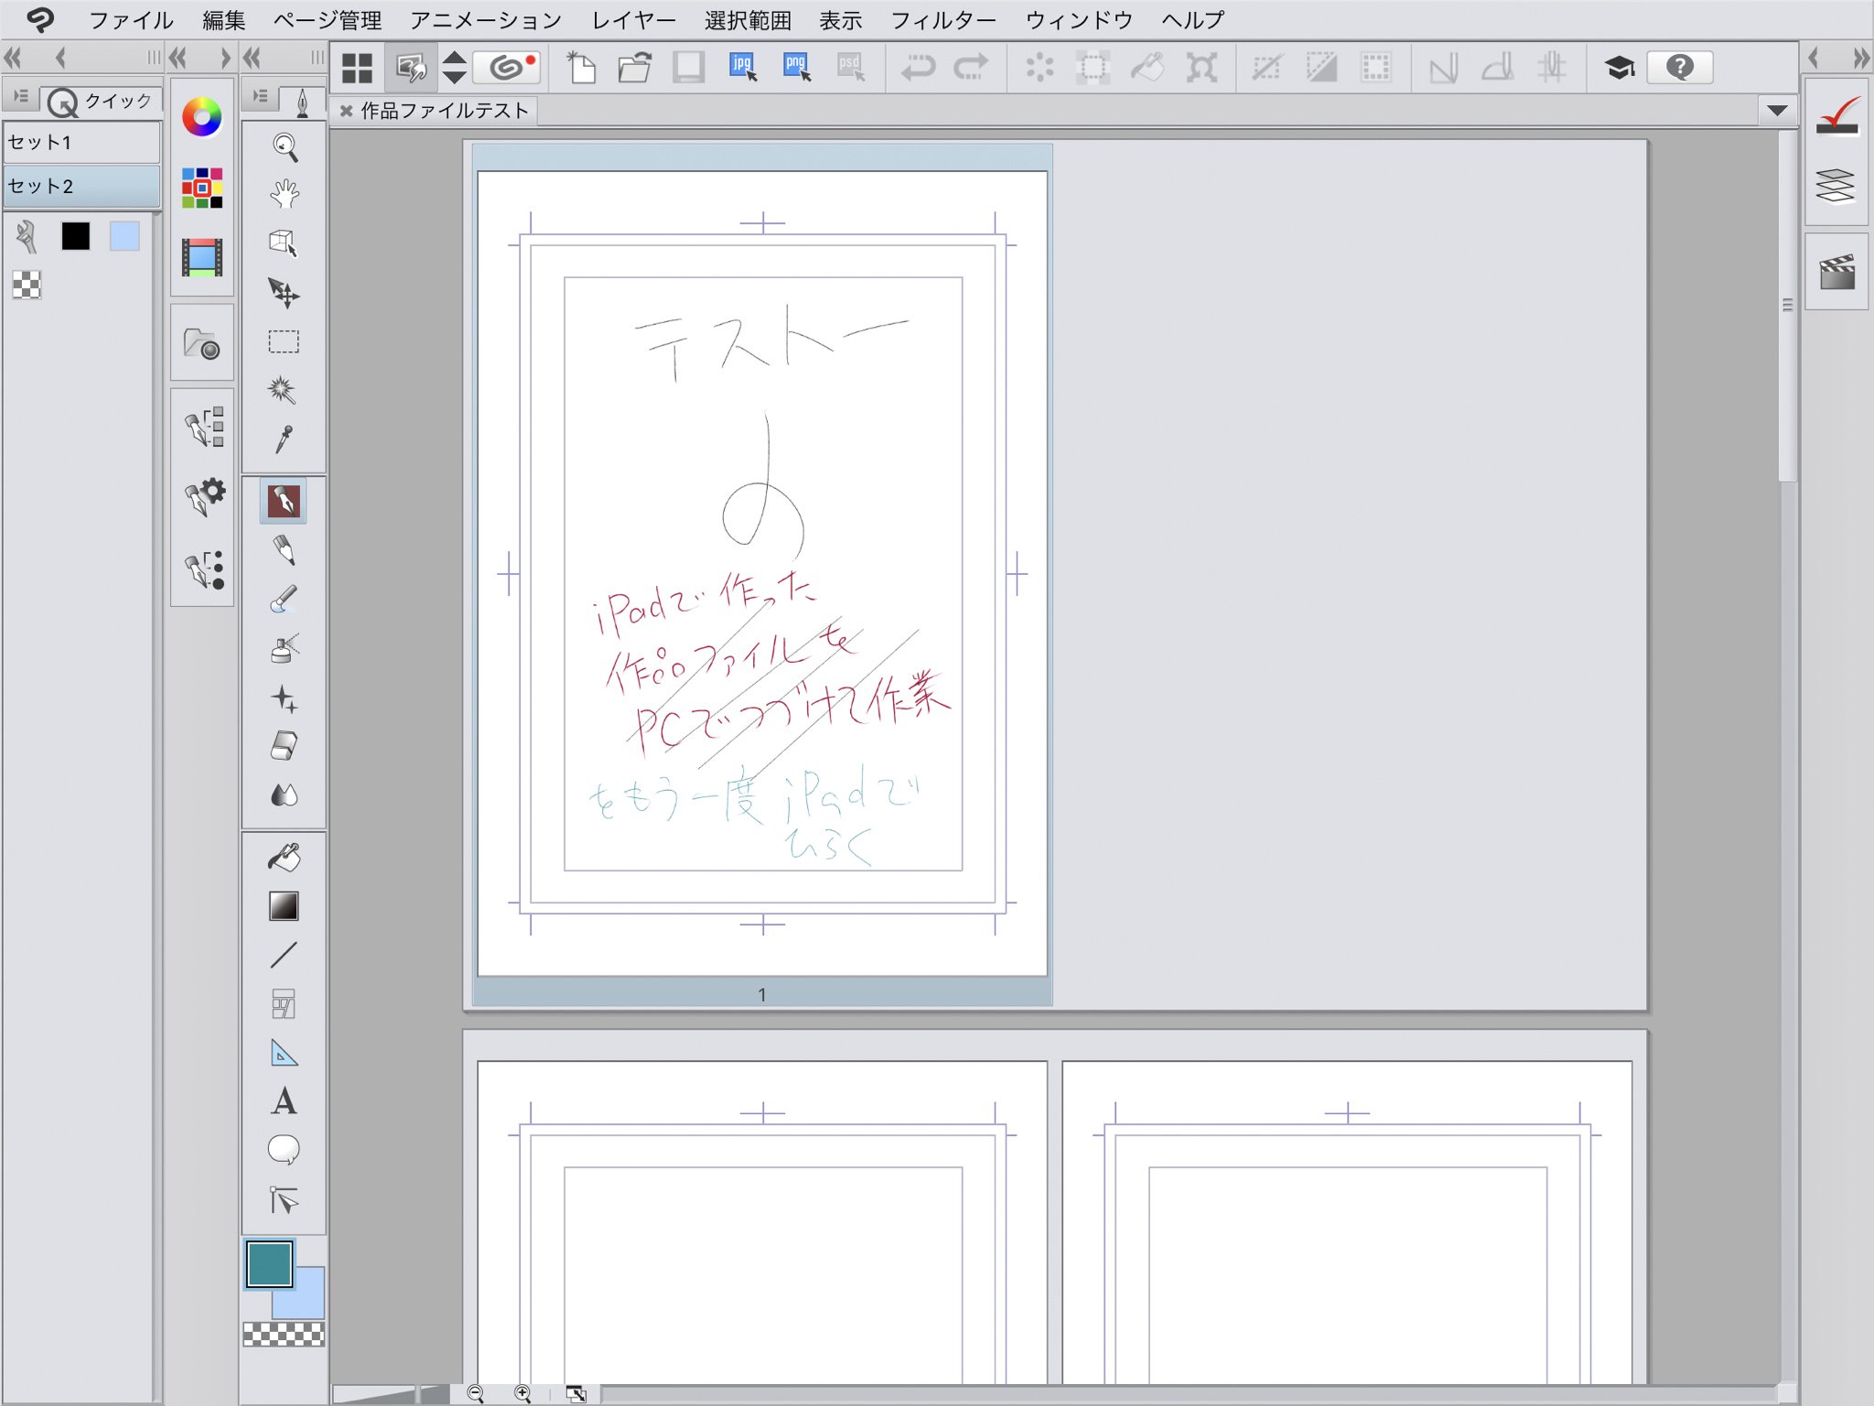
Task: Open the animation film strip panel
Action: pos(202,257)
